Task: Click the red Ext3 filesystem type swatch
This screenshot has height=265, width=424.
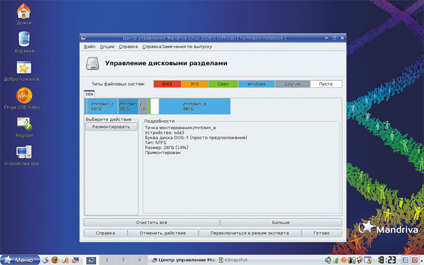Action: pyautogui.click(x=167, y=84)
